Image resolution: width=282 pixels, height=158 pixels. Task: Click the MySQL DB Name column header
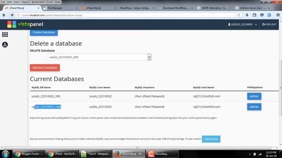pos(41,87)
